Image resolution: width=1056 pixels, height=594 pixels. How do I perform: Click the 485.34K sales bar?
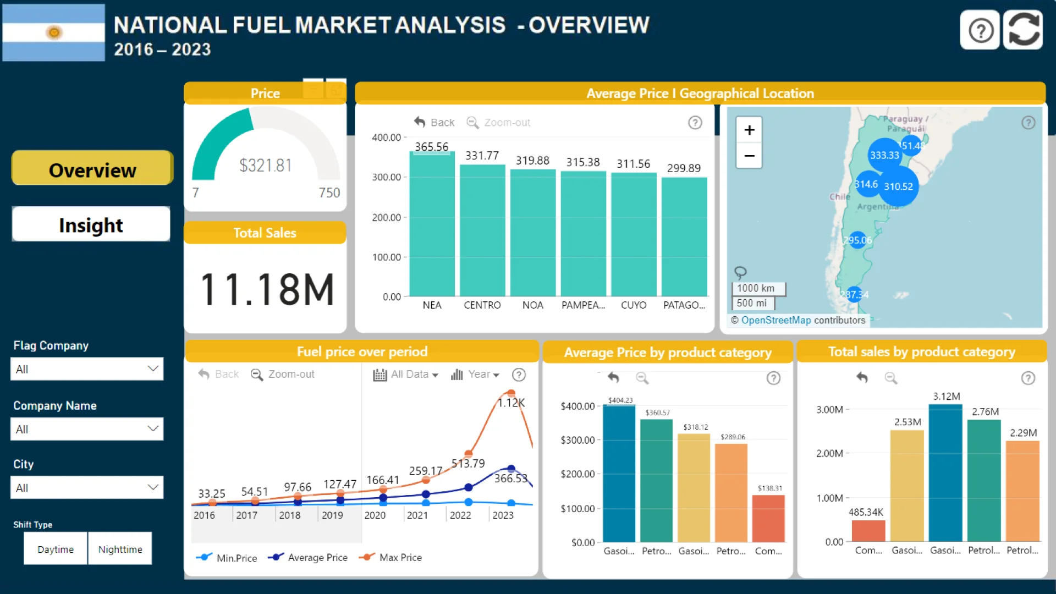868,531
